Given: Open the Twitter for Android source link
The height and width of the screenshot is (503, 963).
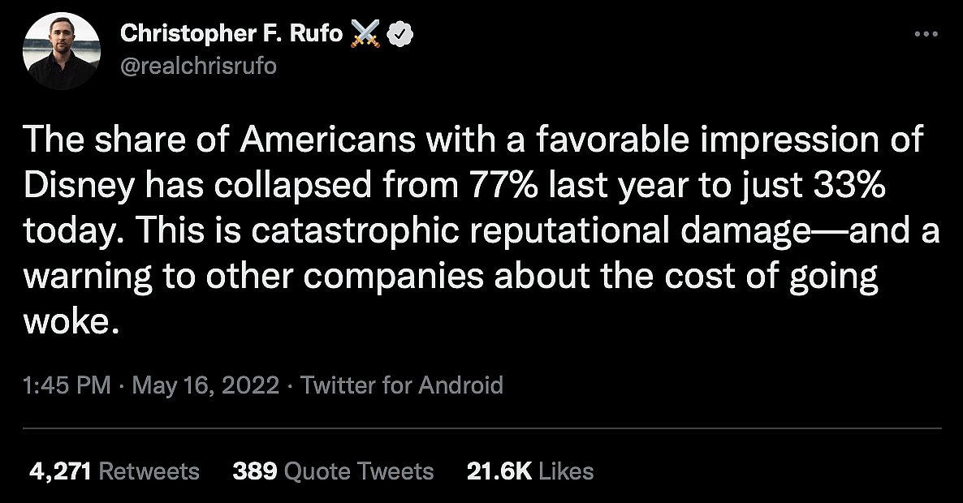Looking at the screenshot, I should coord(402,385).
